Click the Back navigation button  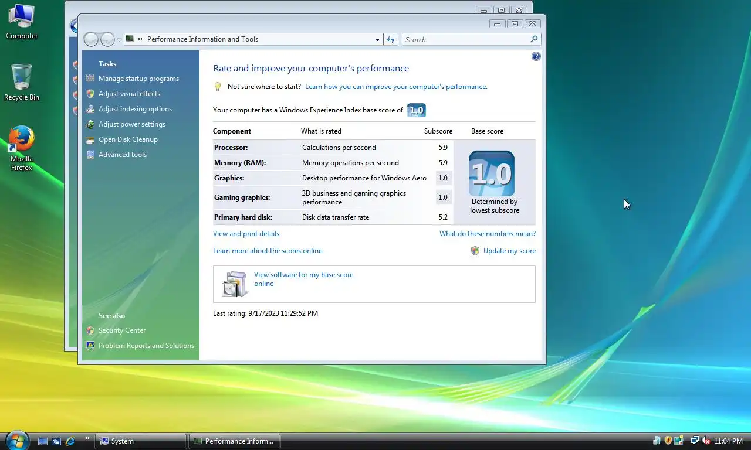[x=91, y=39]
